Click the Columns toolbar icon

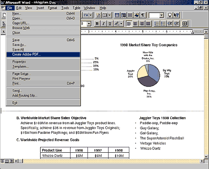(x=130, y=15)
